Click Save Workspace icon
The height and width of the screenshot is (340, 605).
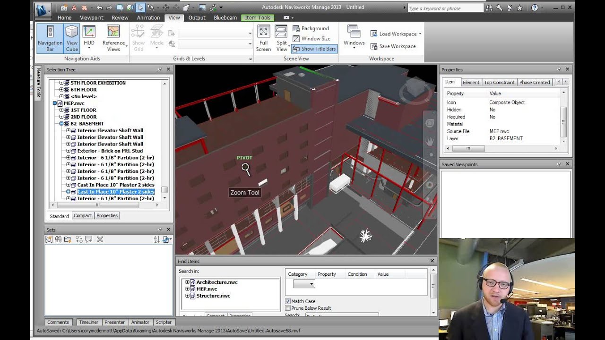pos(374,46)
